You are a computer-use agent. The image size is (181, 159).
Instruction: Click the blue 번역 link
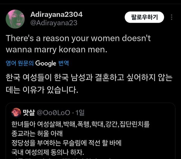click(x=64, y=63)
